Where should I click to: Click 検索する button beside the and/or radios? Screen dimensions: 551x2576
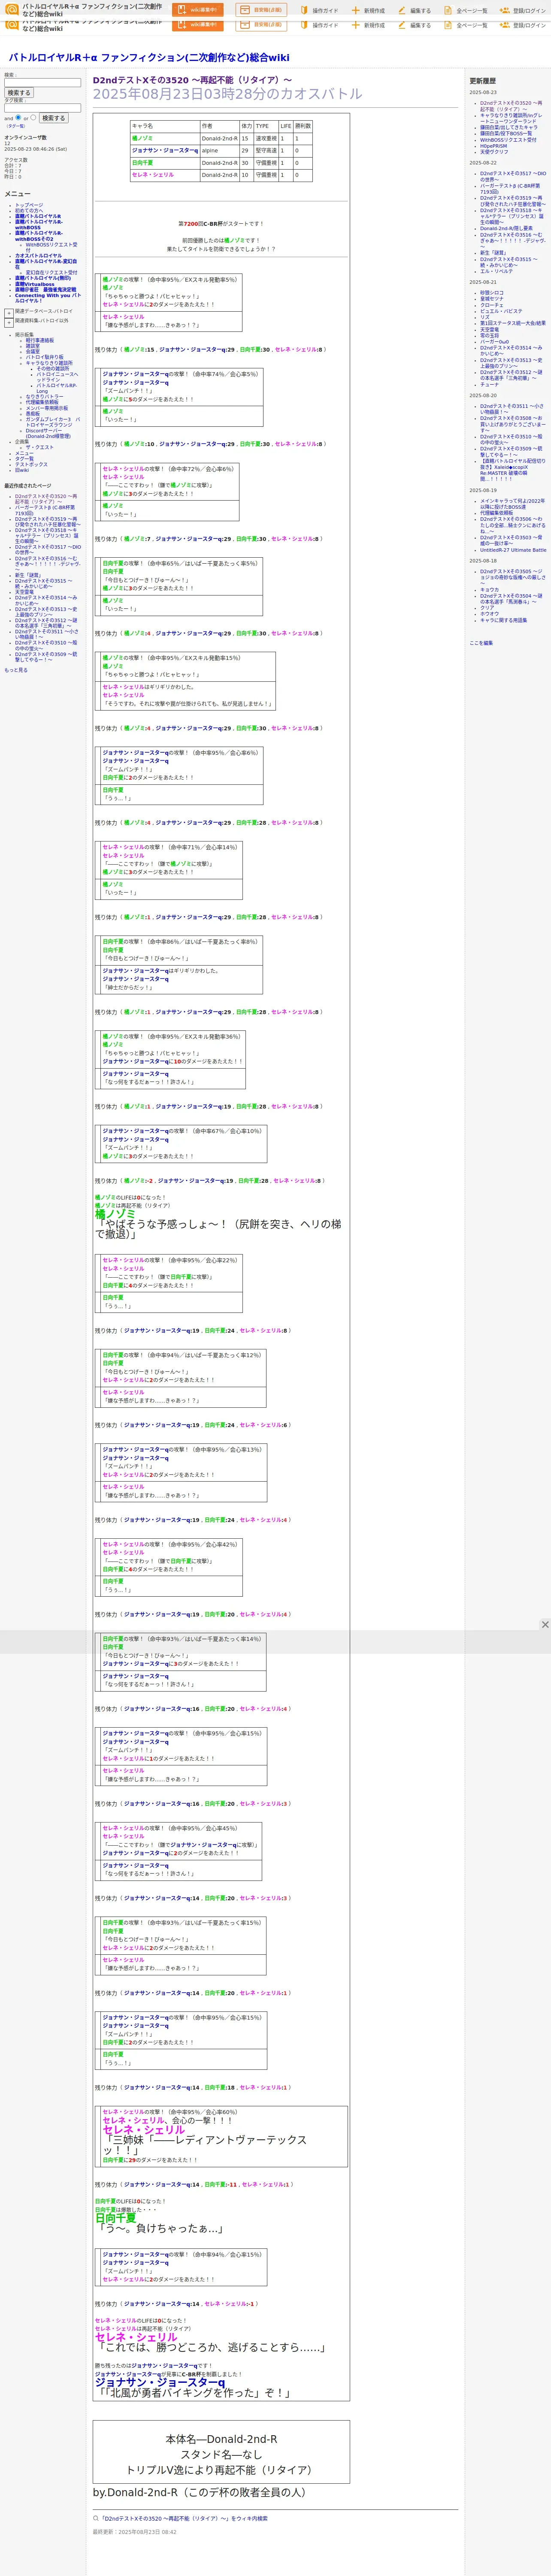tap(53, 118)
